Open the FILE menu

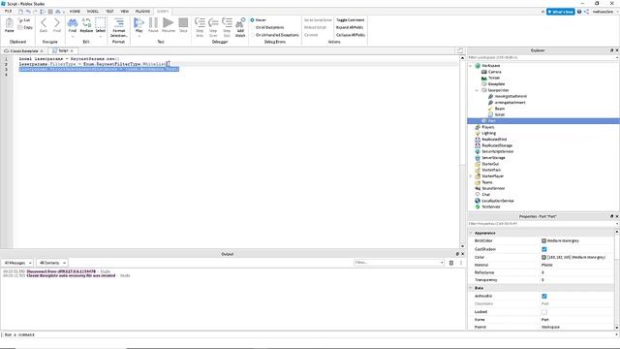coord(9,12)
